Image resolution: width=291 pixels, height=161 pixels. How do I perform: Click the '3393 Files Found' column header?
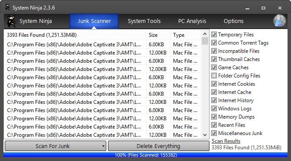click(75, 35)
